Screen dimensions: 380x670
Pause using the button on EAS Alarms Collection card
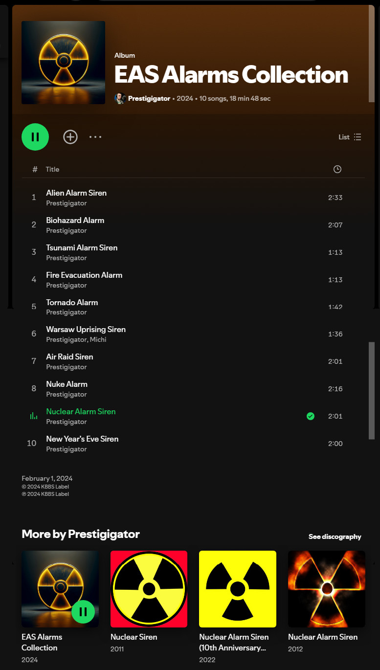tap(83, 612)
